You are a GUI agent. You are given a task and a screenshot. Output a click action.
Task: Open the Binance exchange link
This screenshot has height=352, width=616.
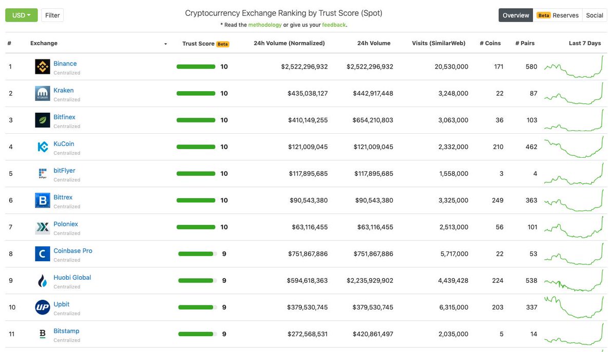point(65,64)
